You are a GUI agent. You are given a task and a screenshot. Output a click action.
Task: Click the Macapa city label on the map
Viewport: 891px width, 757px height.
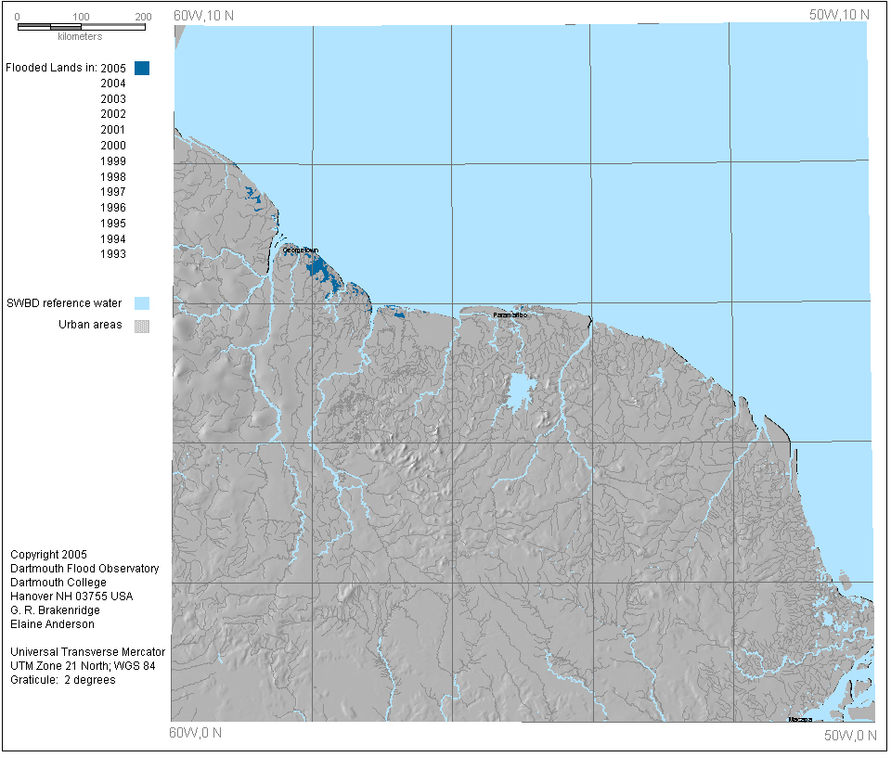pyautogui.click(x=799, y=719)
